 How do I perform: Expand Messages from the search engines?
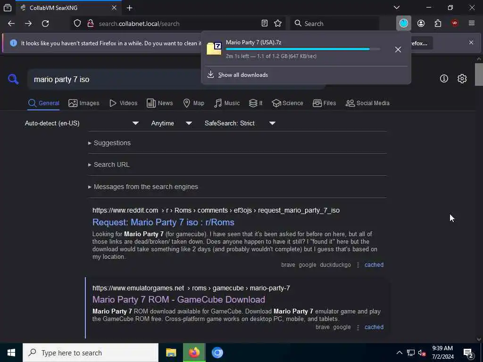point(143,187)
